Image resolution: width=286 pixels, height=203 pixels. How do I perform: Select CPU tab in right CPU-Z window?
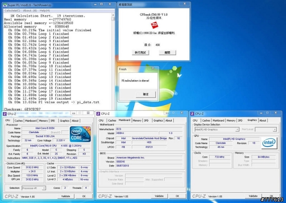pyautogui.click(x=195, y=121)
